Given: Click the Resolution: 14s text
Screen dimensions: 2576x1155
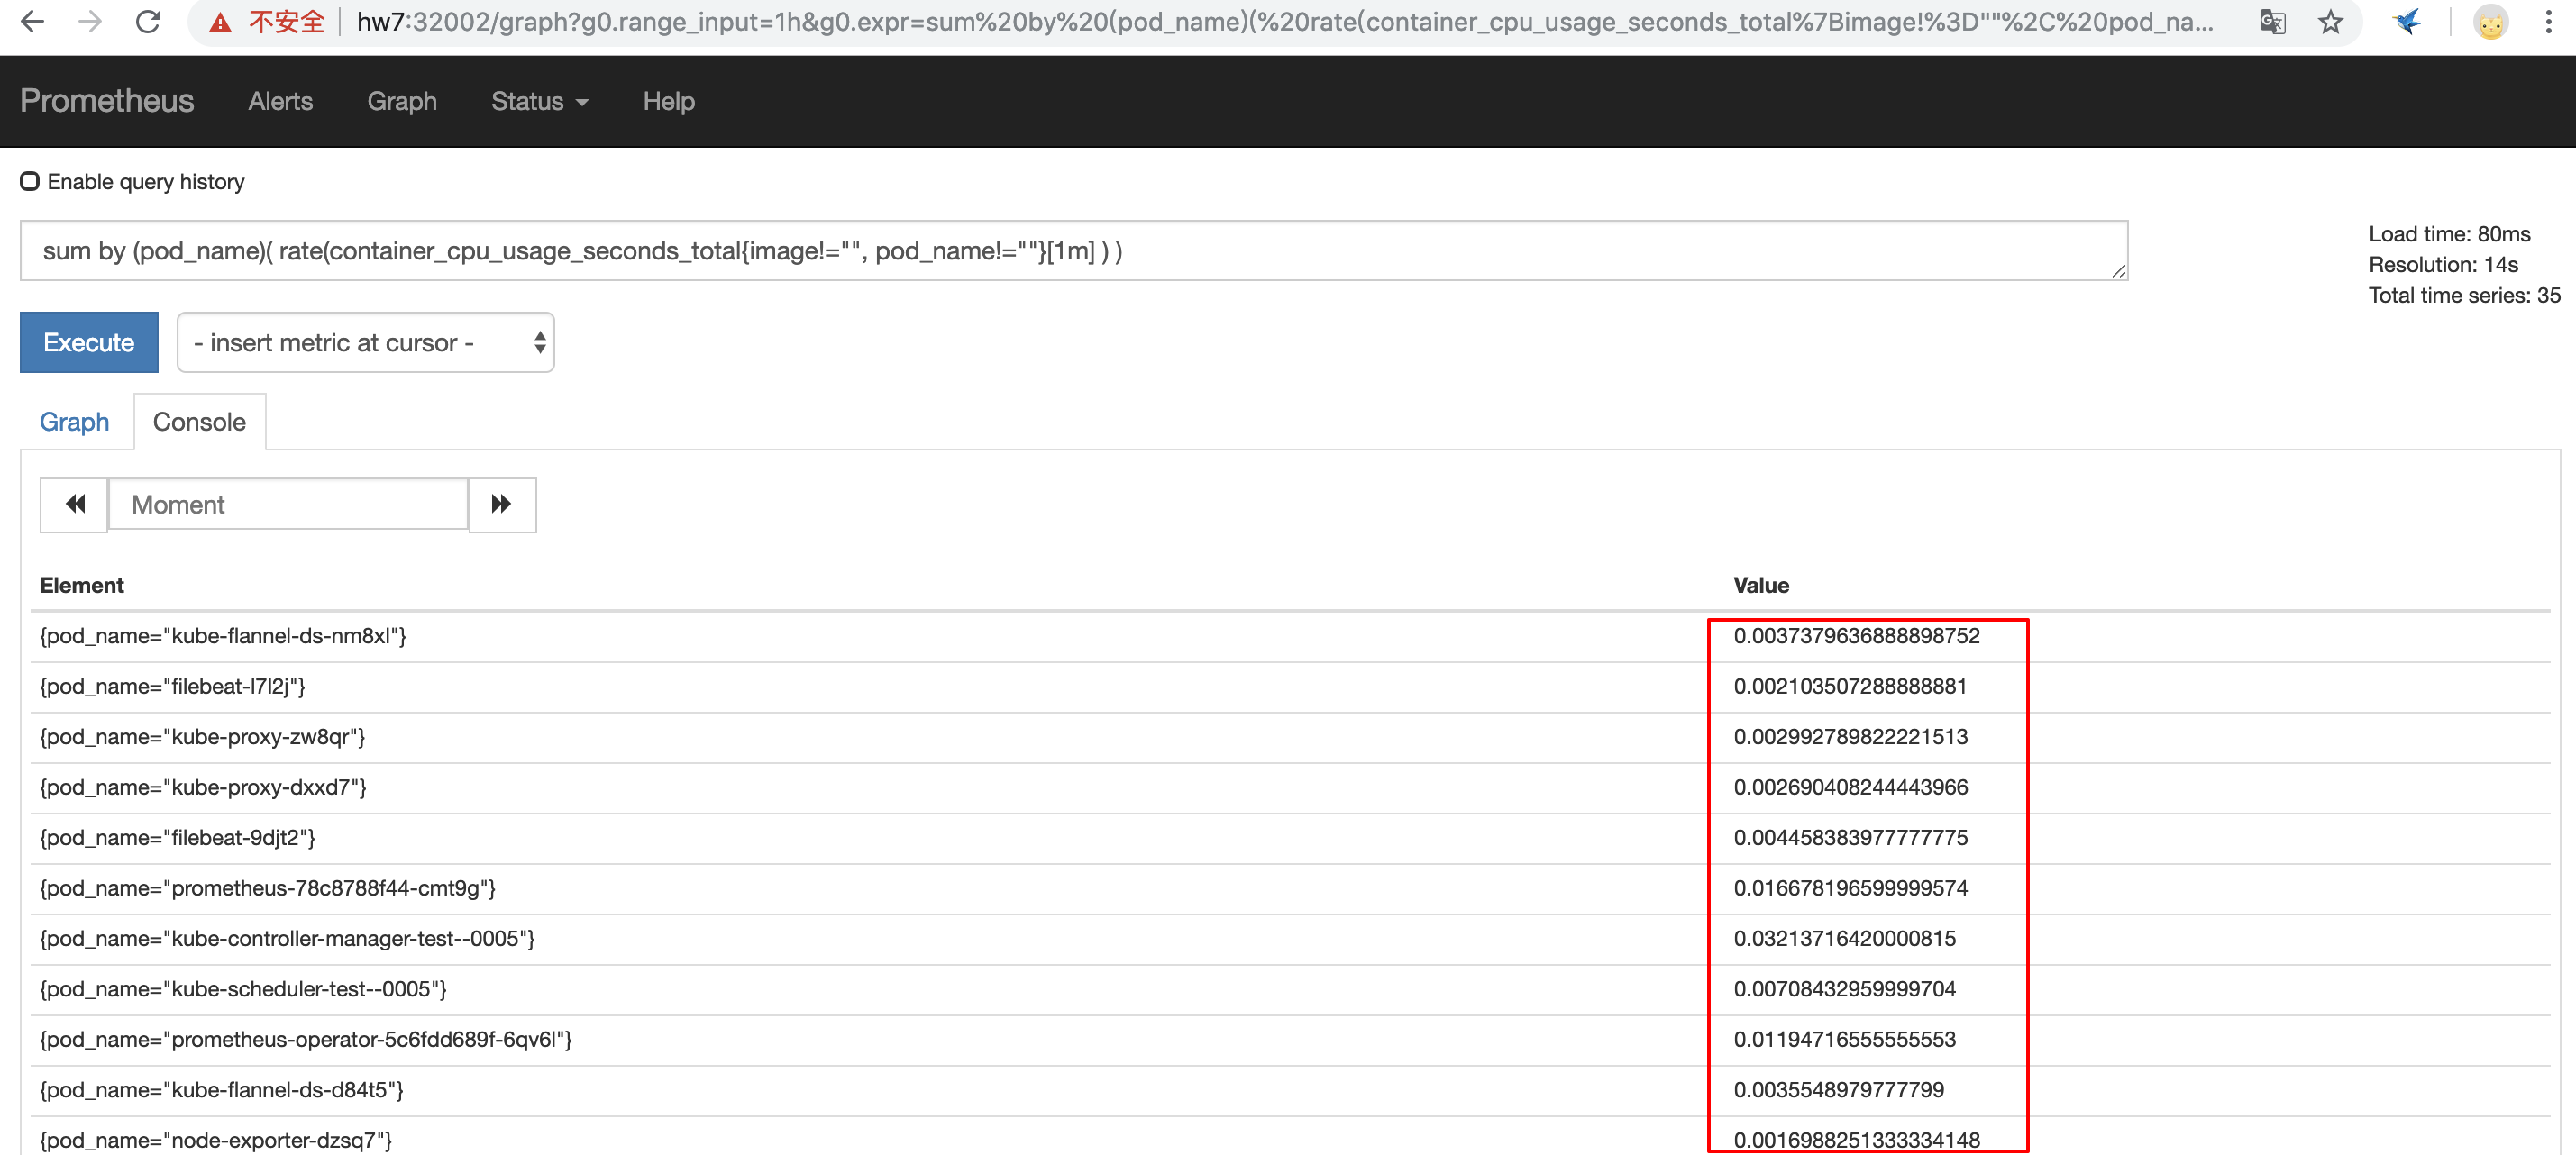Looking at the screenshot, I should 2443,265.
